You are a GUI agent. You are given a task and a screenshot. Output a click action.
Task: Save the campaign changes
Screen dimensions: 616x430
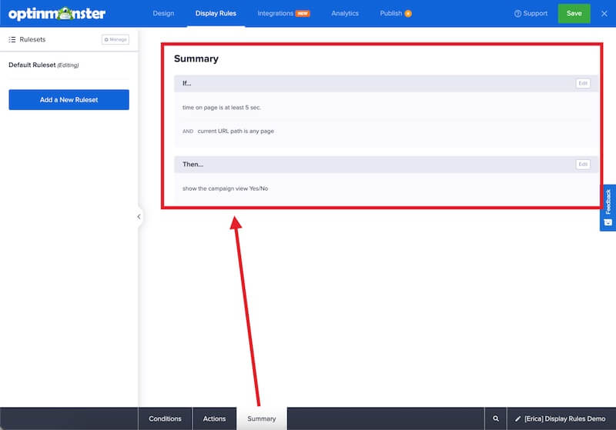tap(574, 14)
